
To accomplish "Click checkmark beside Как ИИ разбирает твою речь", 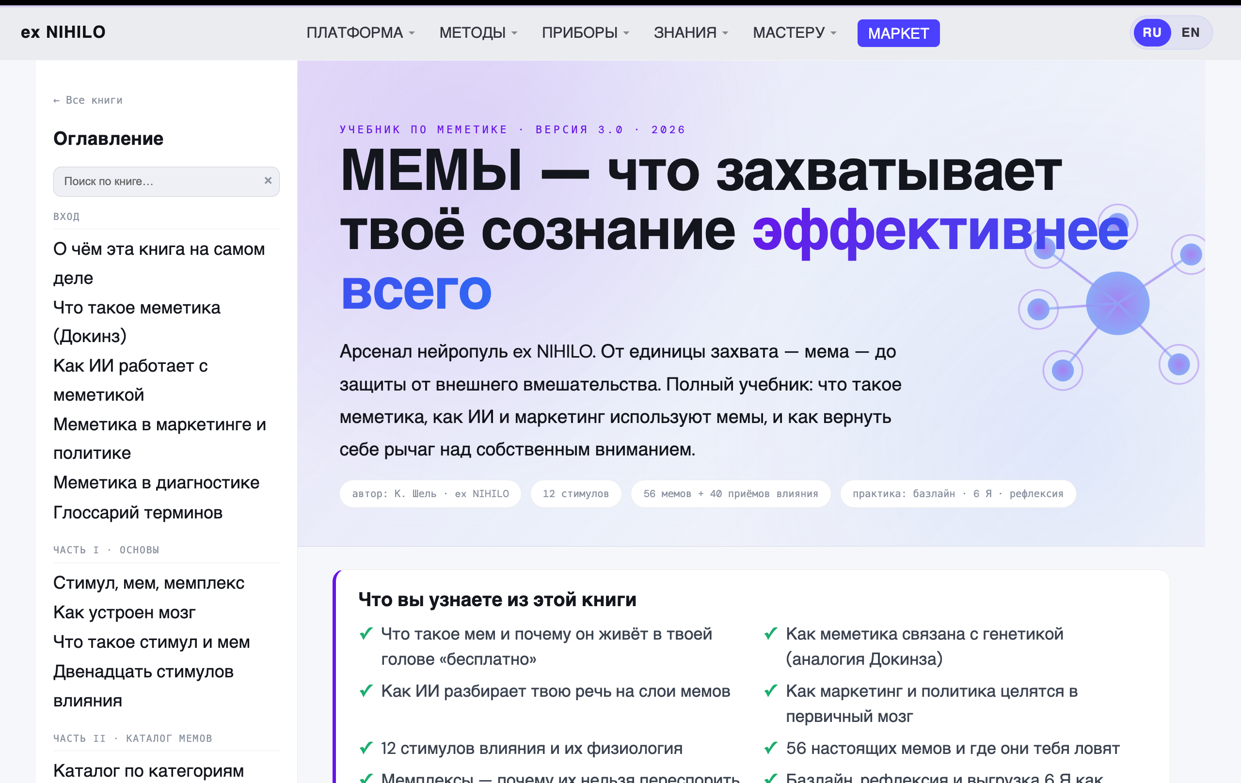I will tap(366, 691).
